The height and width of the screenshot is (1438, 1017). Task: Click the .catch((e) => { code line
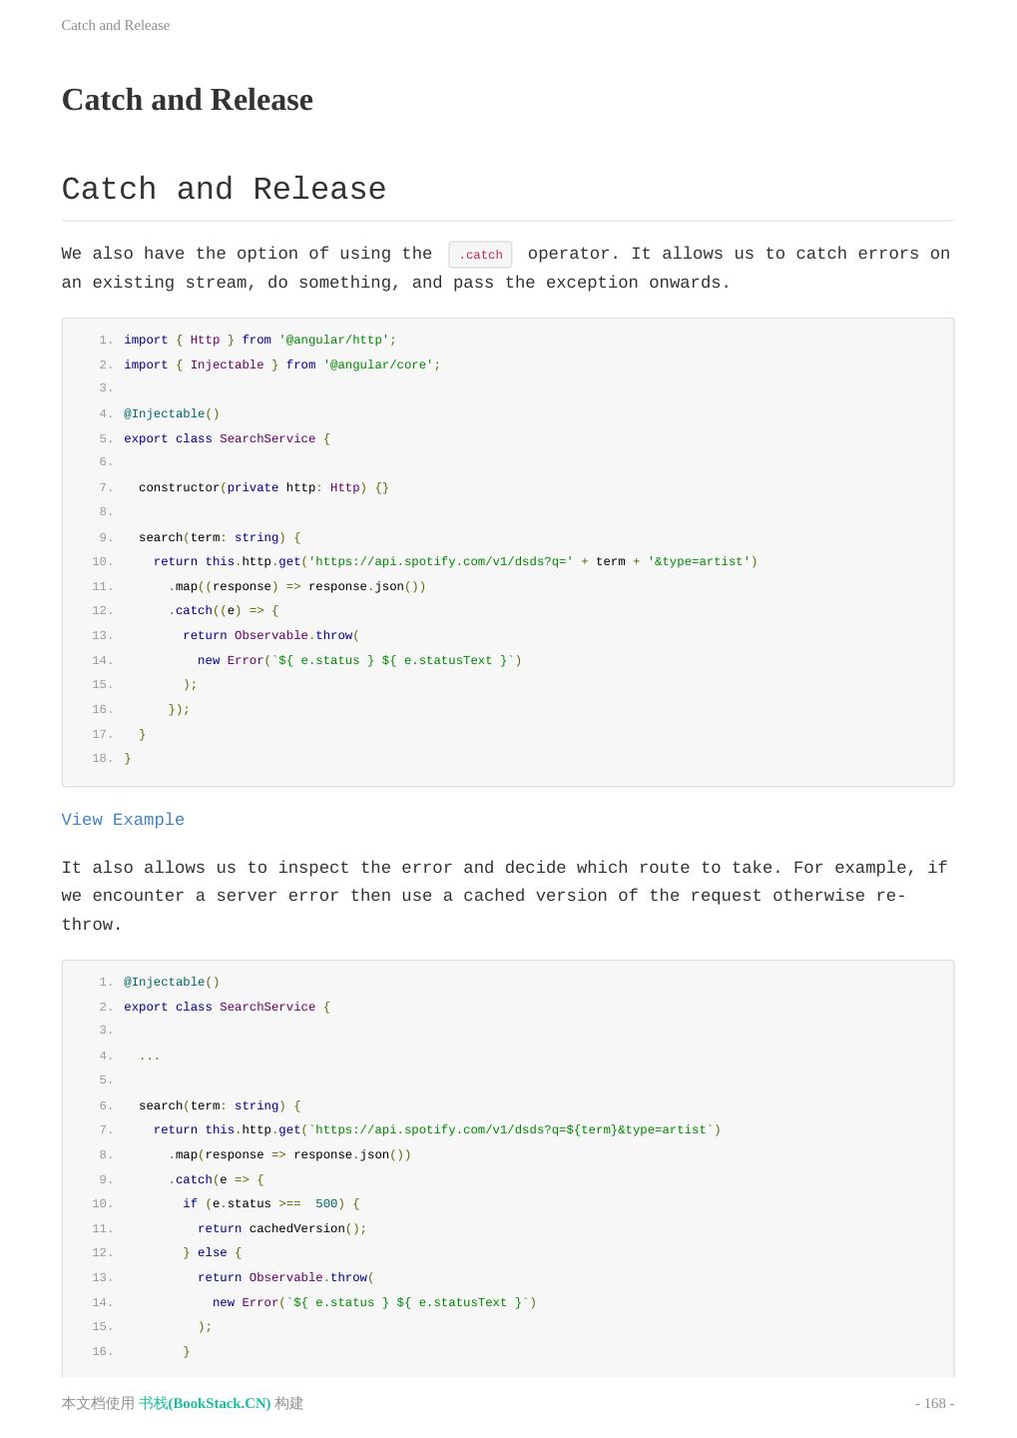224,611
